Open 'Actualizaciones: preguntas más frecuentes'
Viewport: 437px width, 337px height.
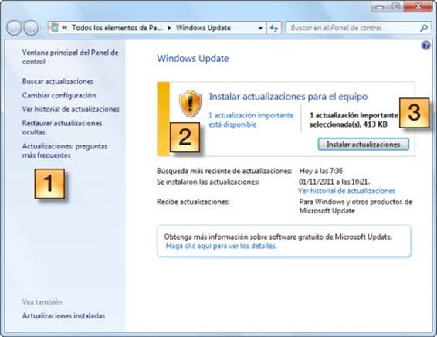point(65,151)
